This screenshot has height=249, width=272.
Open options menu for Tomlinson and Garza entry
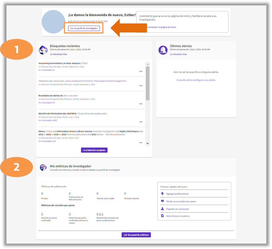141,86
